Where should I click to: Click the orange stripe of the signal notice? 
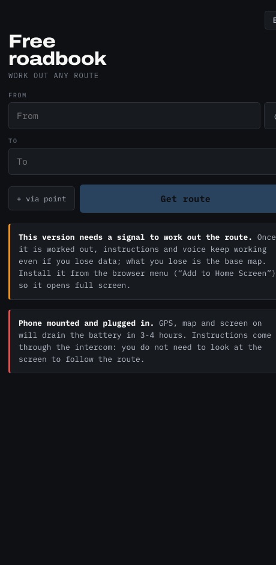(x=10, y=261)
